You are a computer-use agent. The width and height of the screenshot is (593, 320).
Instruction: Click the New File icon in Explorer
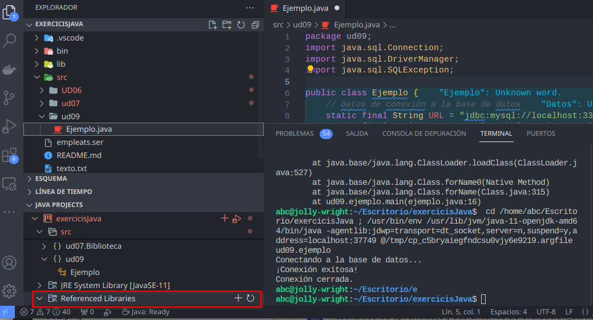[213, 25]
